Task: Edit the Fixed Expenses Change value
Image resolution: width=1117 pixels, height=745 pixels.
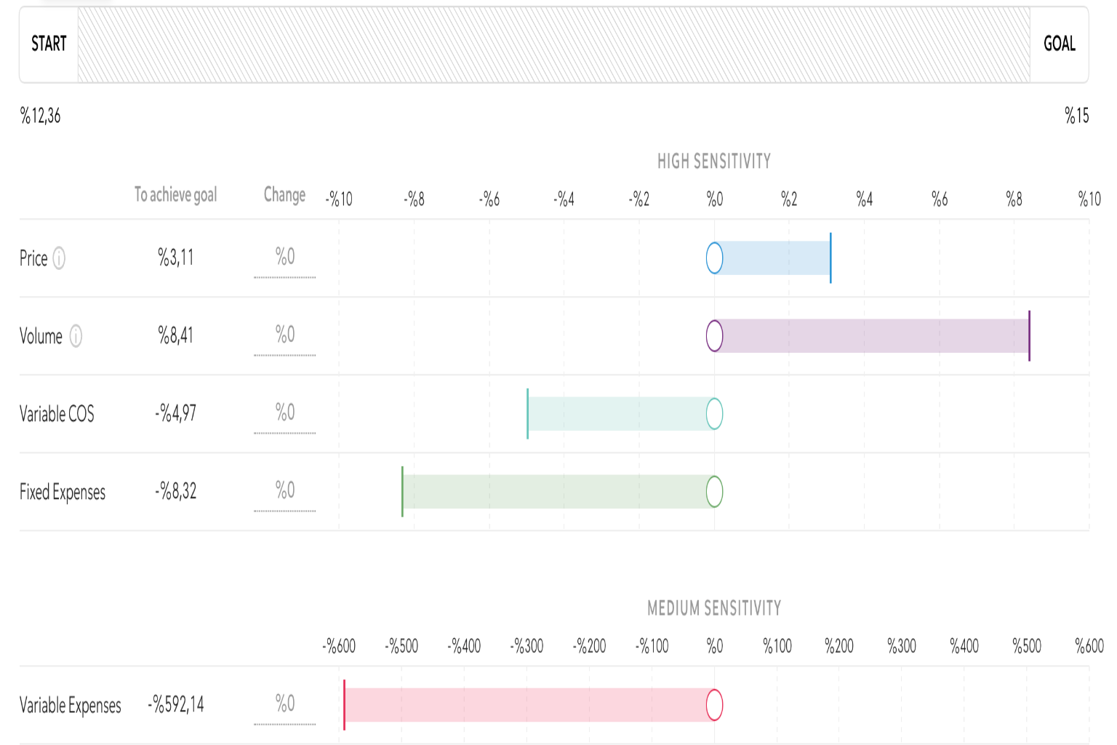Action: (x=284, y=491)
